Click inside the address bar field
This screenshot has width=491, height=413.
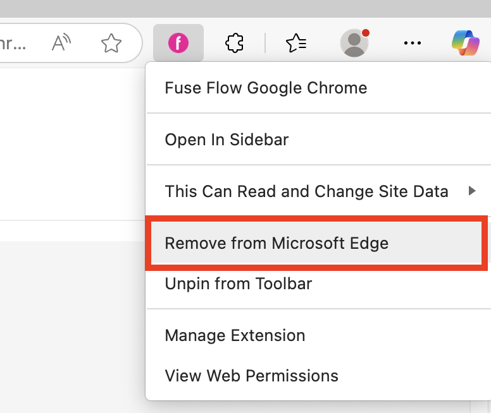(x=19, y=43)
